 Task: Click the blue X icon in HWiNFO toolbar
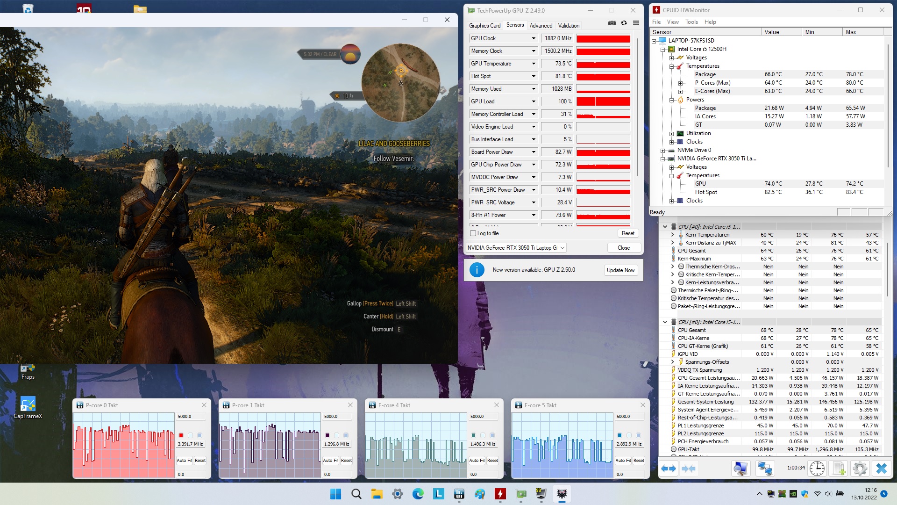882,469
